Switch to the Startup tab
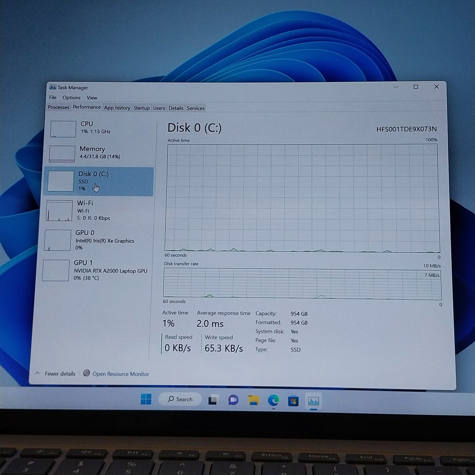Viewport: 475px width, 475px height. (141, 108)
